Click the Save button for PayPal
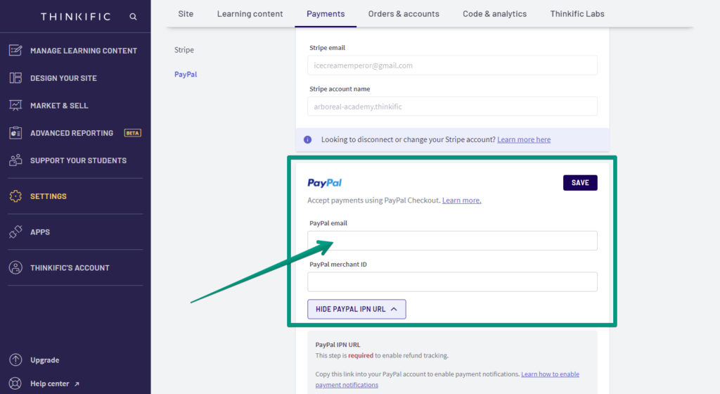The width and height of the screenshot is (720, 394). click(x=580, y=183)
